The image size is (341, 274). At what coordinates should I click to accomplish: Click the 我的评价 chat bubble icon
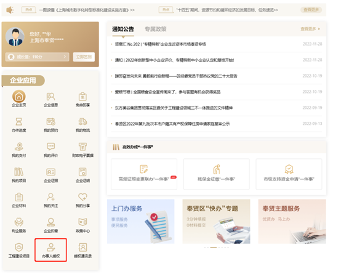[x=50, y=147]
